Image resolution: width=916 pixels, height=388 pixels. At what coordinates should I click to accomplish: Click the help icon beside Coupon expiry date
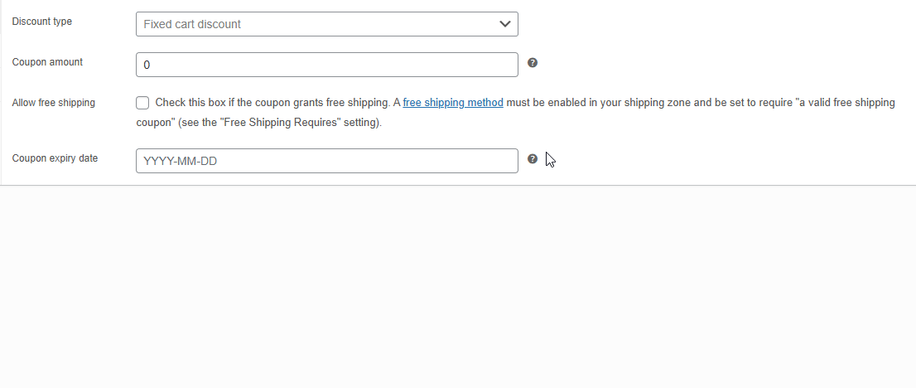[x=533, y=159]
